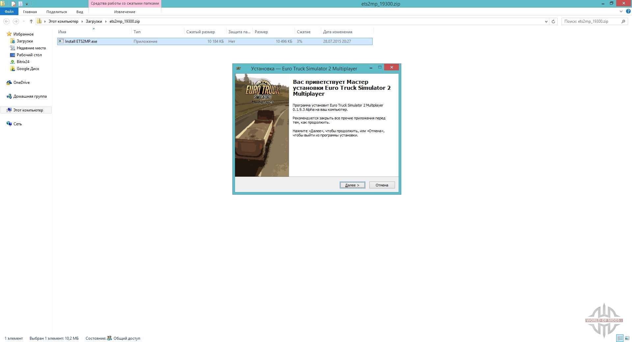Sort by Размер column header
632x342 pixels.
[274, 32]
